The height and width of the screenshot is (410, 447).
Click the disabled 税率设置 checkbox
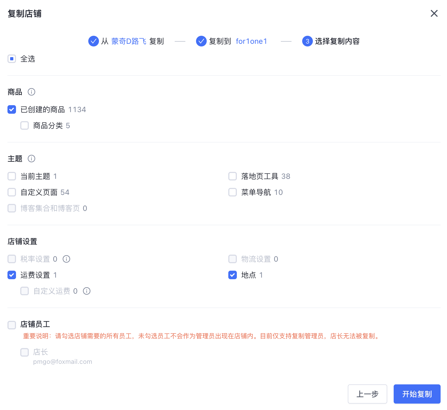pyautogui.click(x=12, y=259)
